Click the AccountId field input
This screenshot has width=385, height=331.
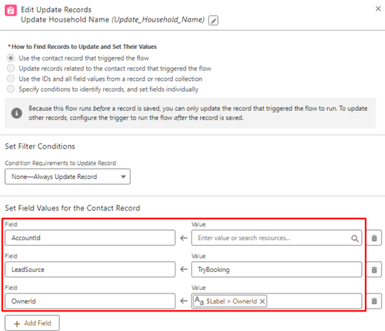tap(90, 238)
